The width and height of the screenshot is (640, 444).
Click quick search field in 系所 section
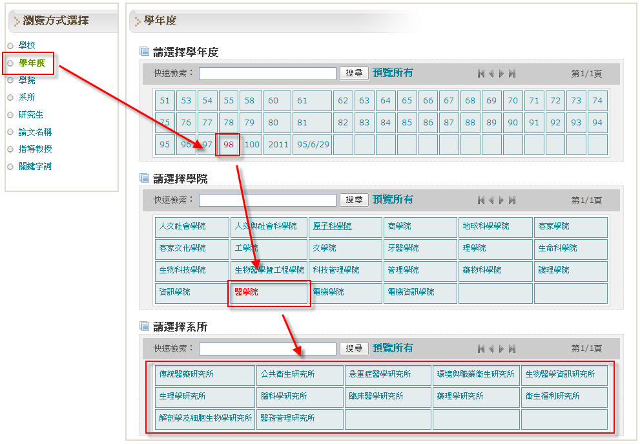coord(267,349)
